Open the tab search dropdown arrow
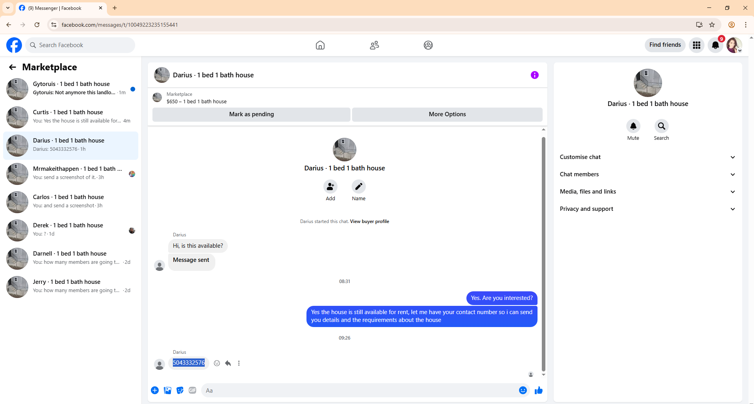 [x=8, y=8]
